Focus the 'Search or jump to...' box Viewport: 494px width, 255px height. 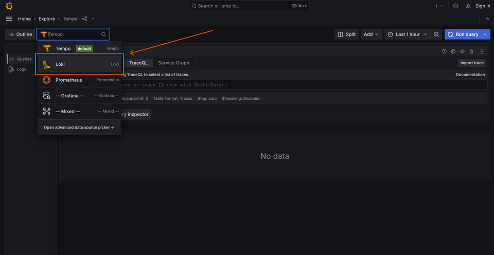click(x=249, y=6)
